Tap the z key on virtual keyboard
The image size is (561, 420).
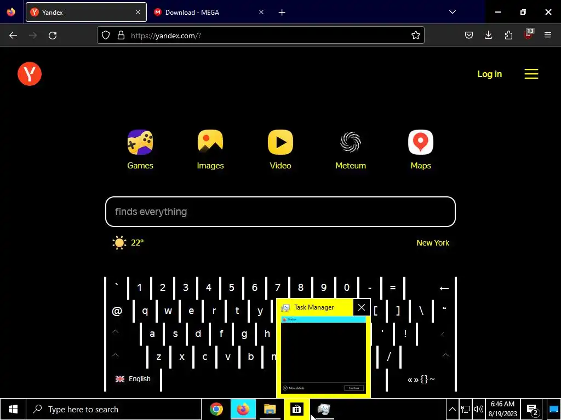[159, 357]
